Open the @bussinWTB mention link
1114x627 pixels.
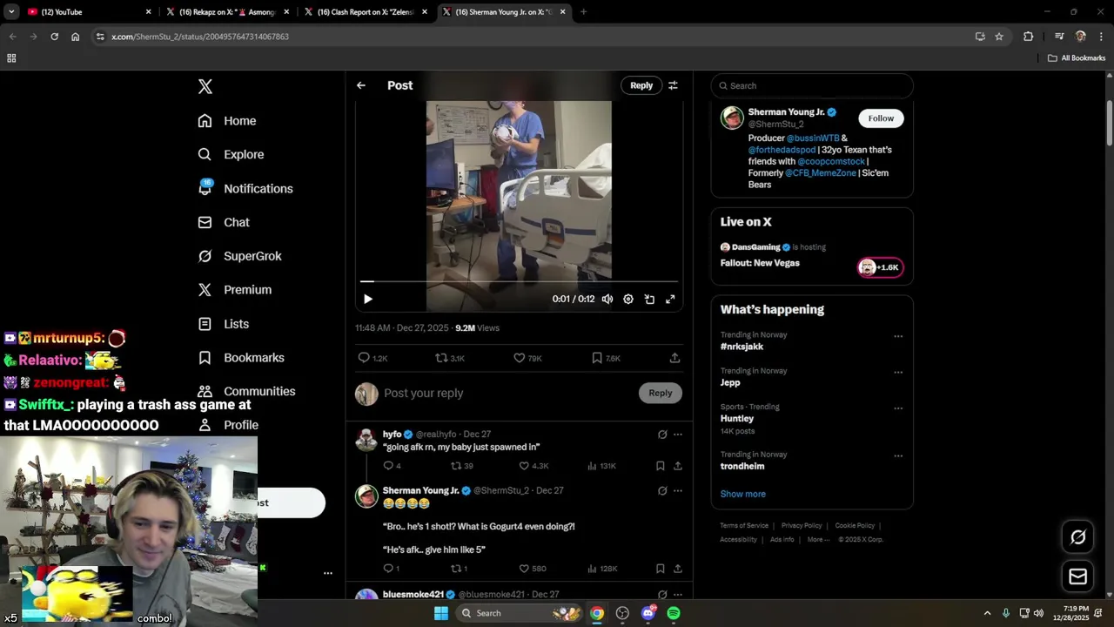813,138
